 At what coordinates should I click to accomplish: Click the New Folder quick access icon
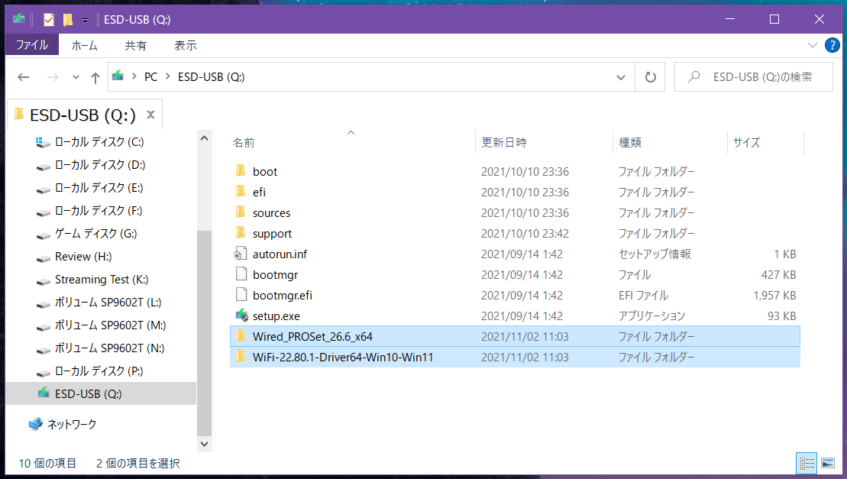[67, 19]
